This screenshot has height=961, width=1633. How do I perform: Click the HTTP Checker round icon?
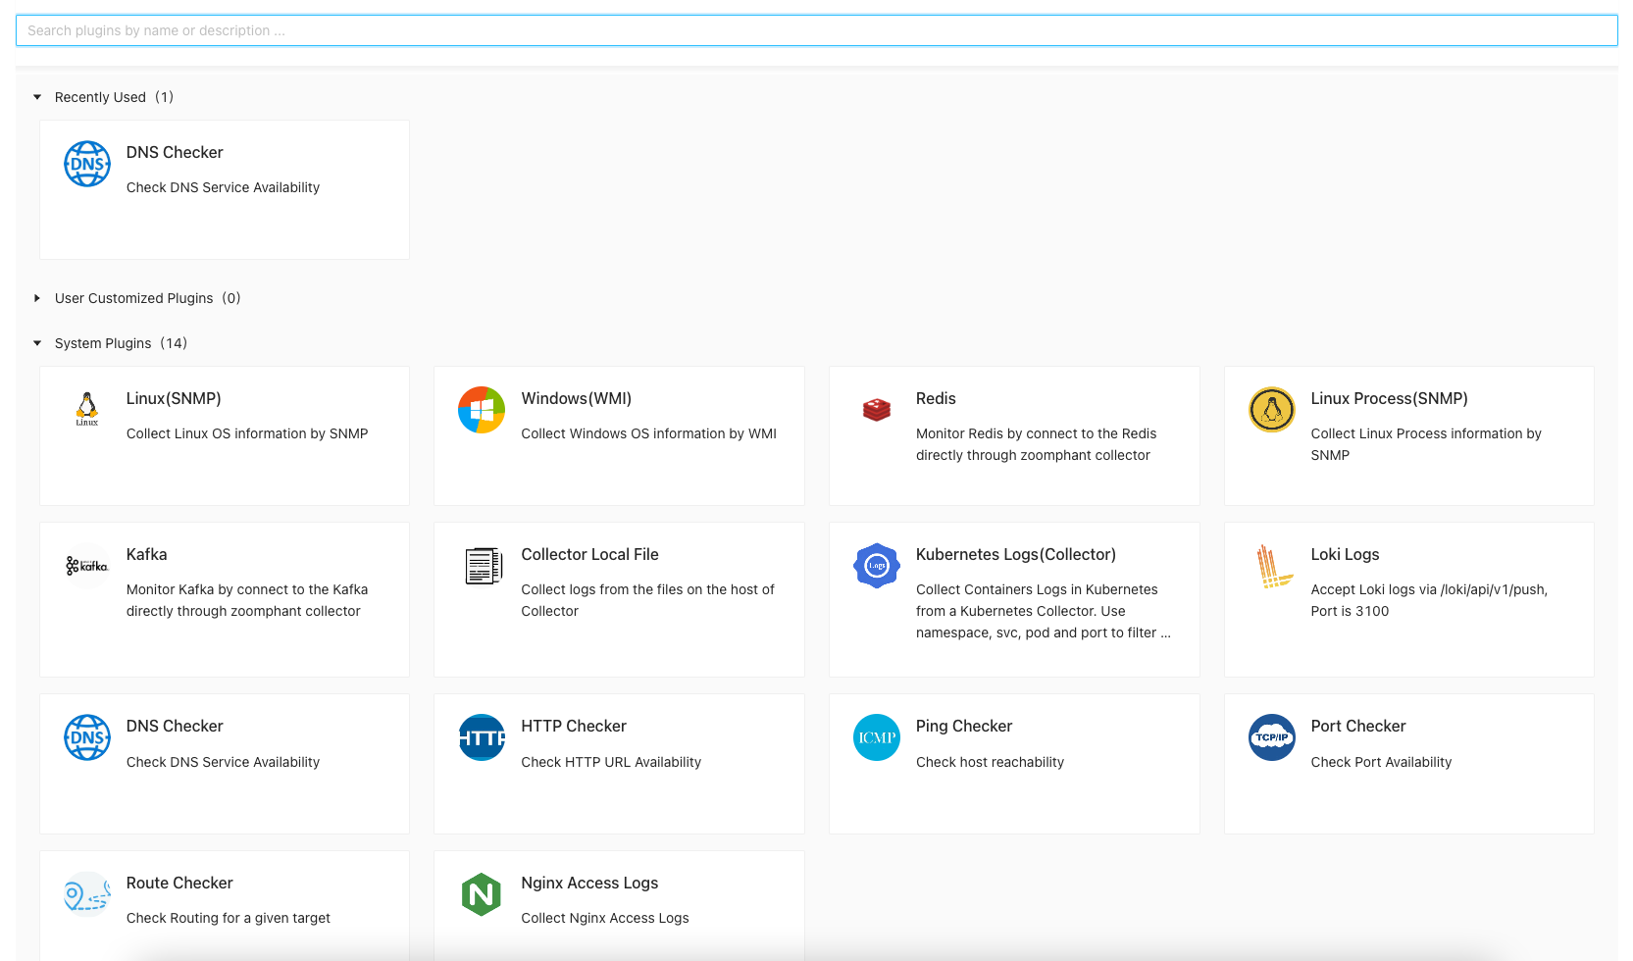pos(481,737)
